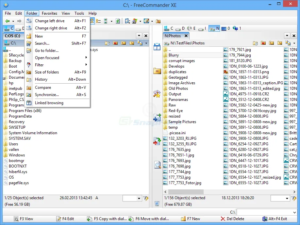Image resolution: width=300 pixels, height=225 pixels.
Task: Select drive C in left drive bar
Action: coord(9,28)
